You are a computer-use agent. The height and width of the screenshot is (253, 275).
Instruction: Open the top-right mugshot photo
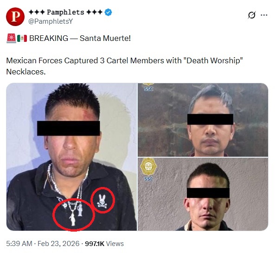203,120
